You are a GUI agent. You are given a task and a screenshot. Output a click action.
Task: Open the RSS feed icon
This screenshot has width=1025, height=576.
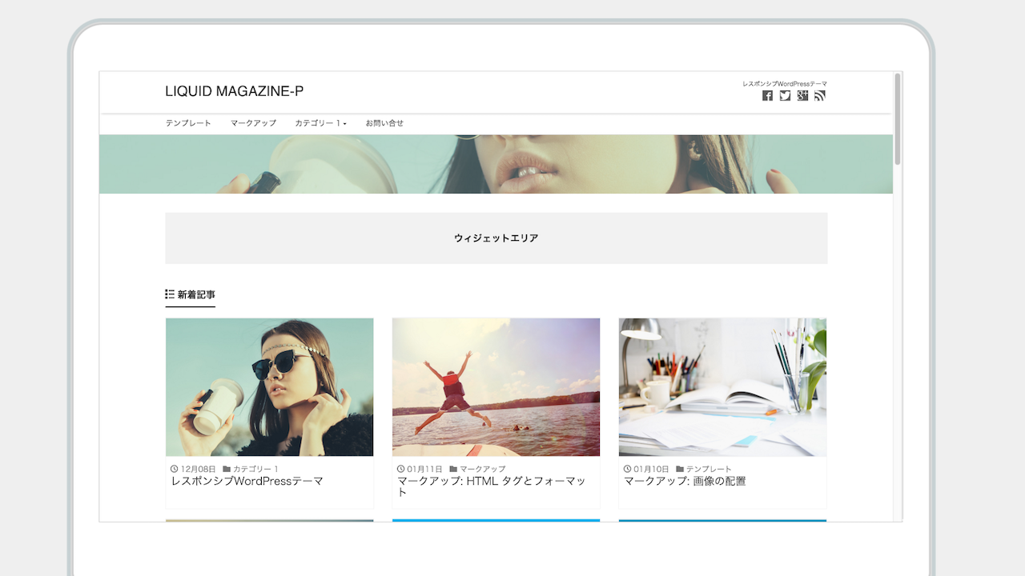pos(819,96)
